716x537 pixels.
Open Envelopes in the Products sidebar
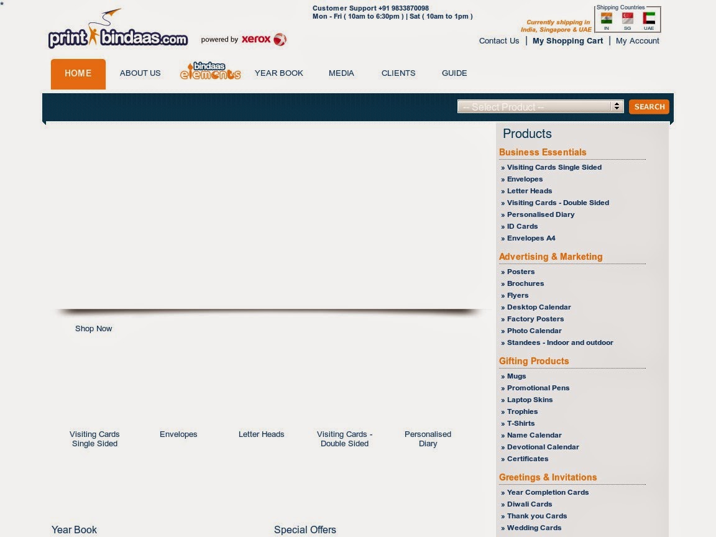coord(525,180)
